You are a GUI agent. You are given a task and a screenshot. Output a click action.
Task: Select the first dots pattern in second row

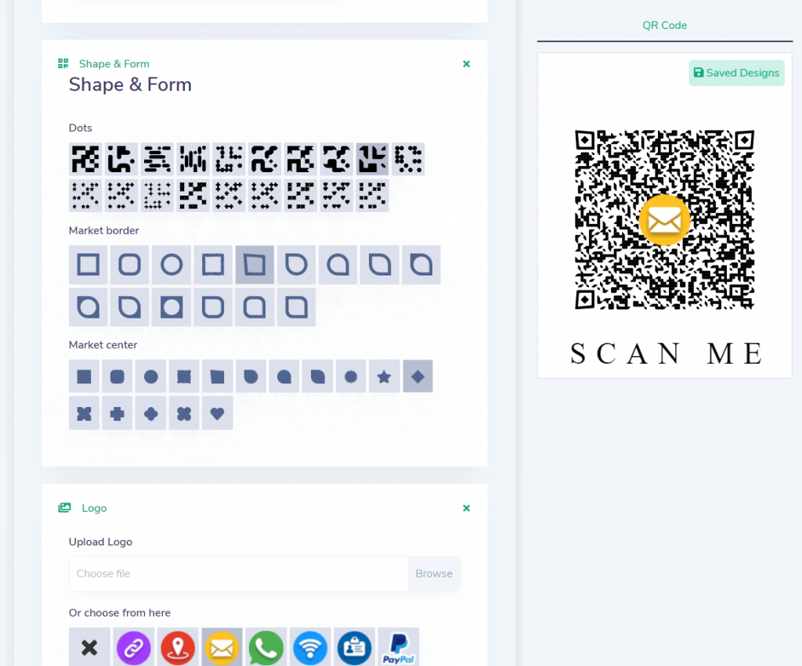85,195
